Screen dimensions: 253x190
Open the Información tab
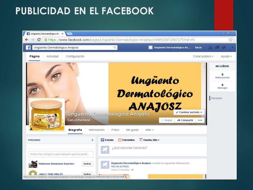coord(97,130)
